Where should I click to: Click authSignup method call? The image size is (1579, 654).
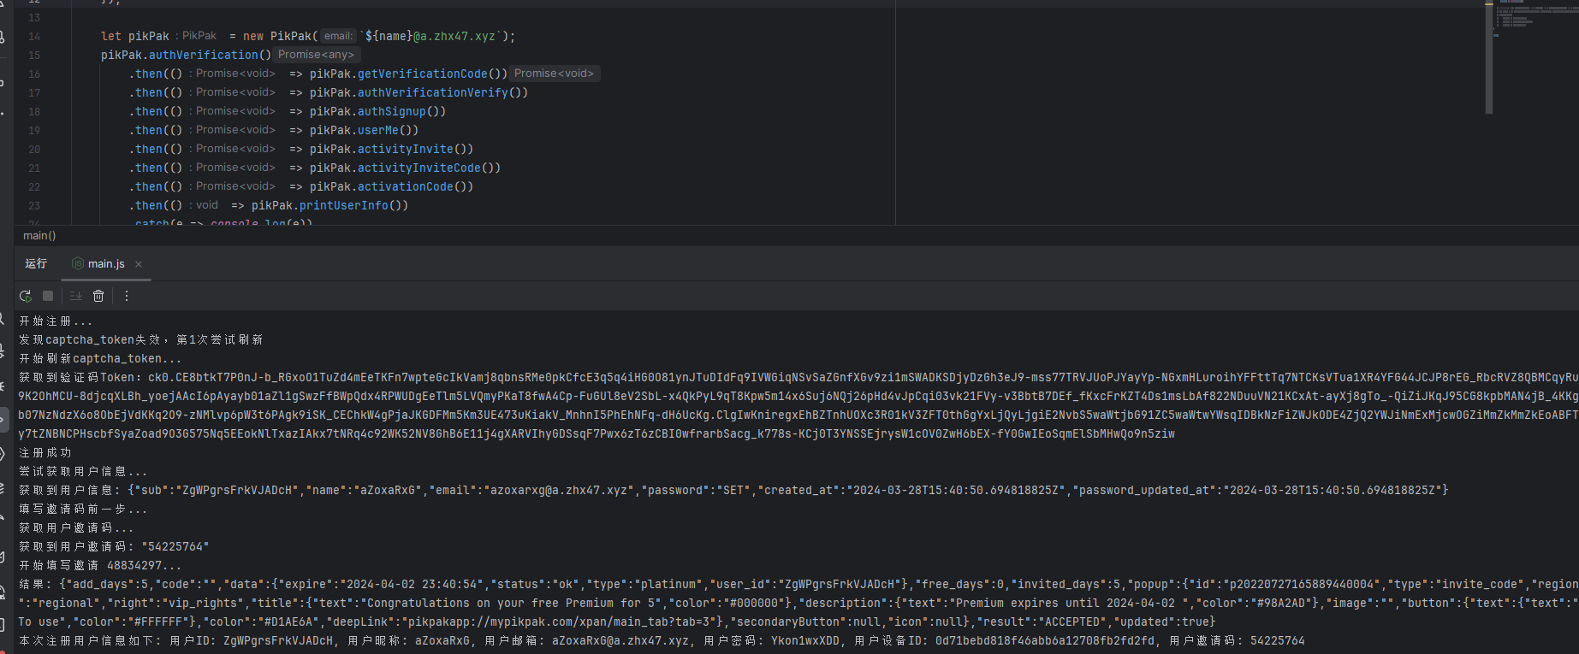[x=392, y=111]
